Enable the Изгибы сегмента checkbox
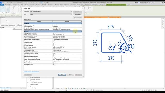Image resolution: width=165 pixels, height=93 pixels. click(53, 63)
